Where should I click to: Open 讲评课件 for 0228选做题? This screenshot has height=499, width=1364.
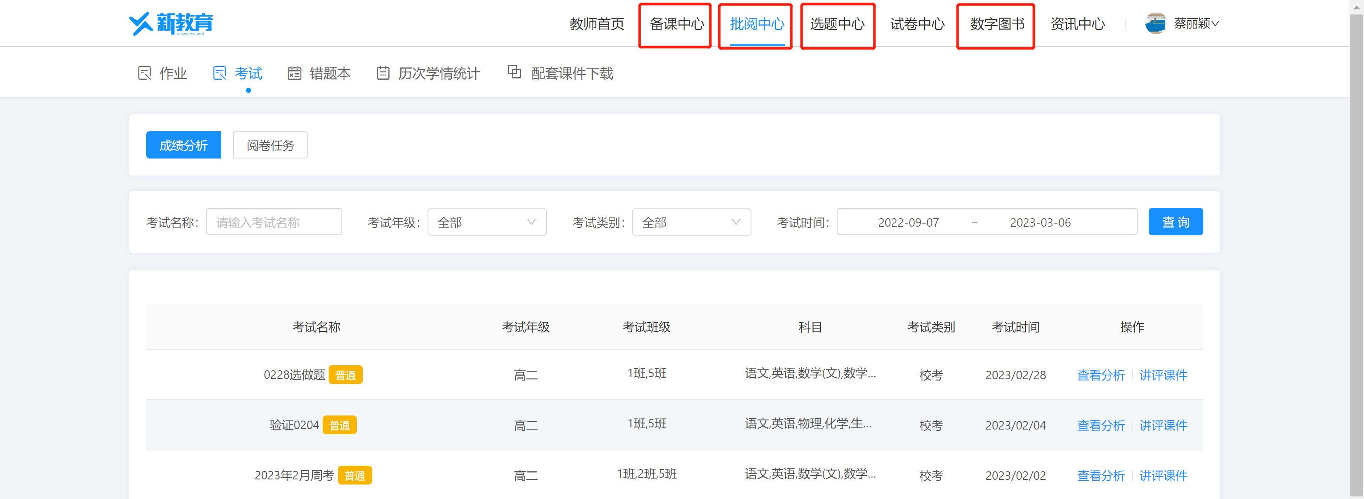1163,375
